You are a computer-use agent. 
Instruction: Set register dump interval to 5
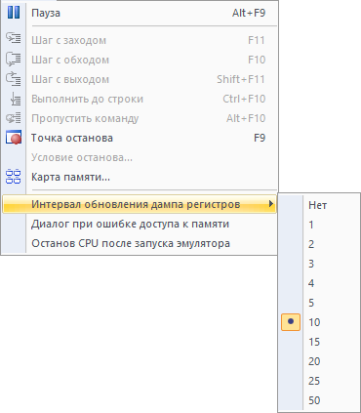319,303
